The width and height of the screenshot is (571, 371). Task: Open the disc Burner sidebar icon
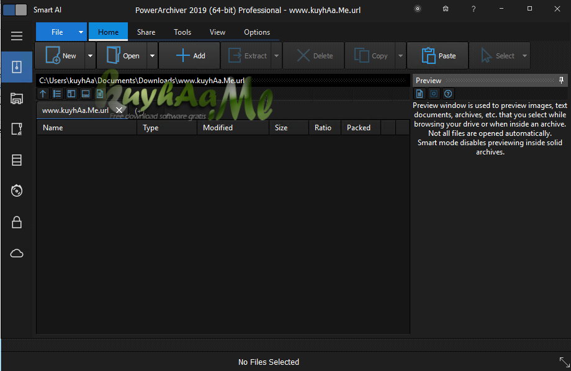(17, 191)
